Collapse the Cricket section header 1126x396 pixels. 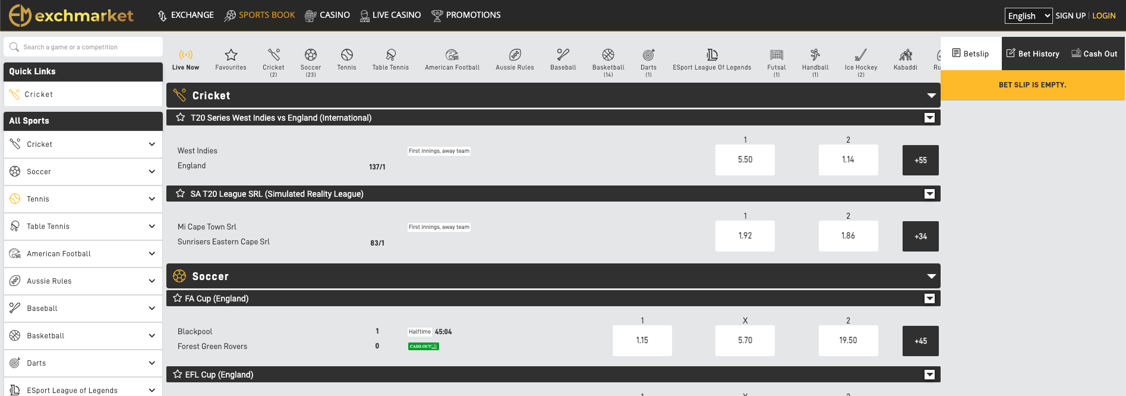pos(931,96)
